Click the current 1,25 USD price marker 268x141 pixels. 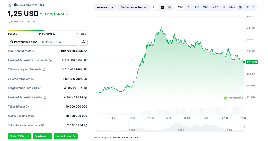(x=252, y=62)
